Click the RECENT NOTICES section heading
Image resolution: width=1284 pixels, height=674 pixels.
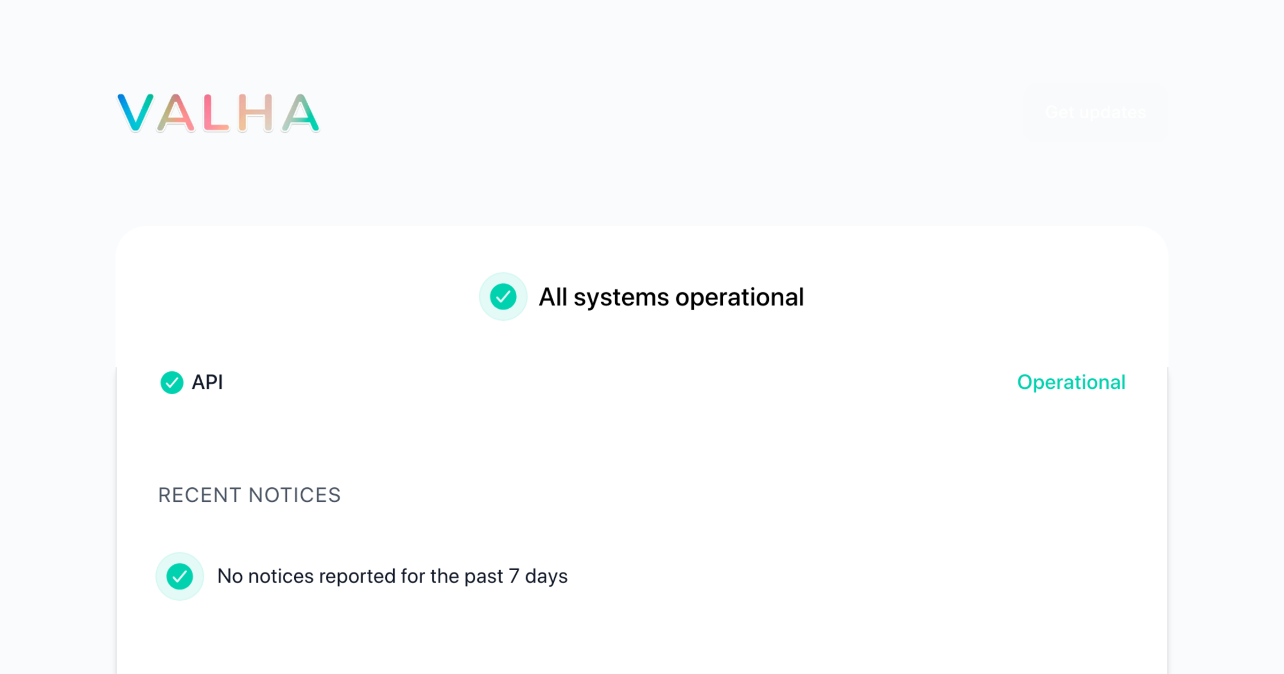click(249, 495)
